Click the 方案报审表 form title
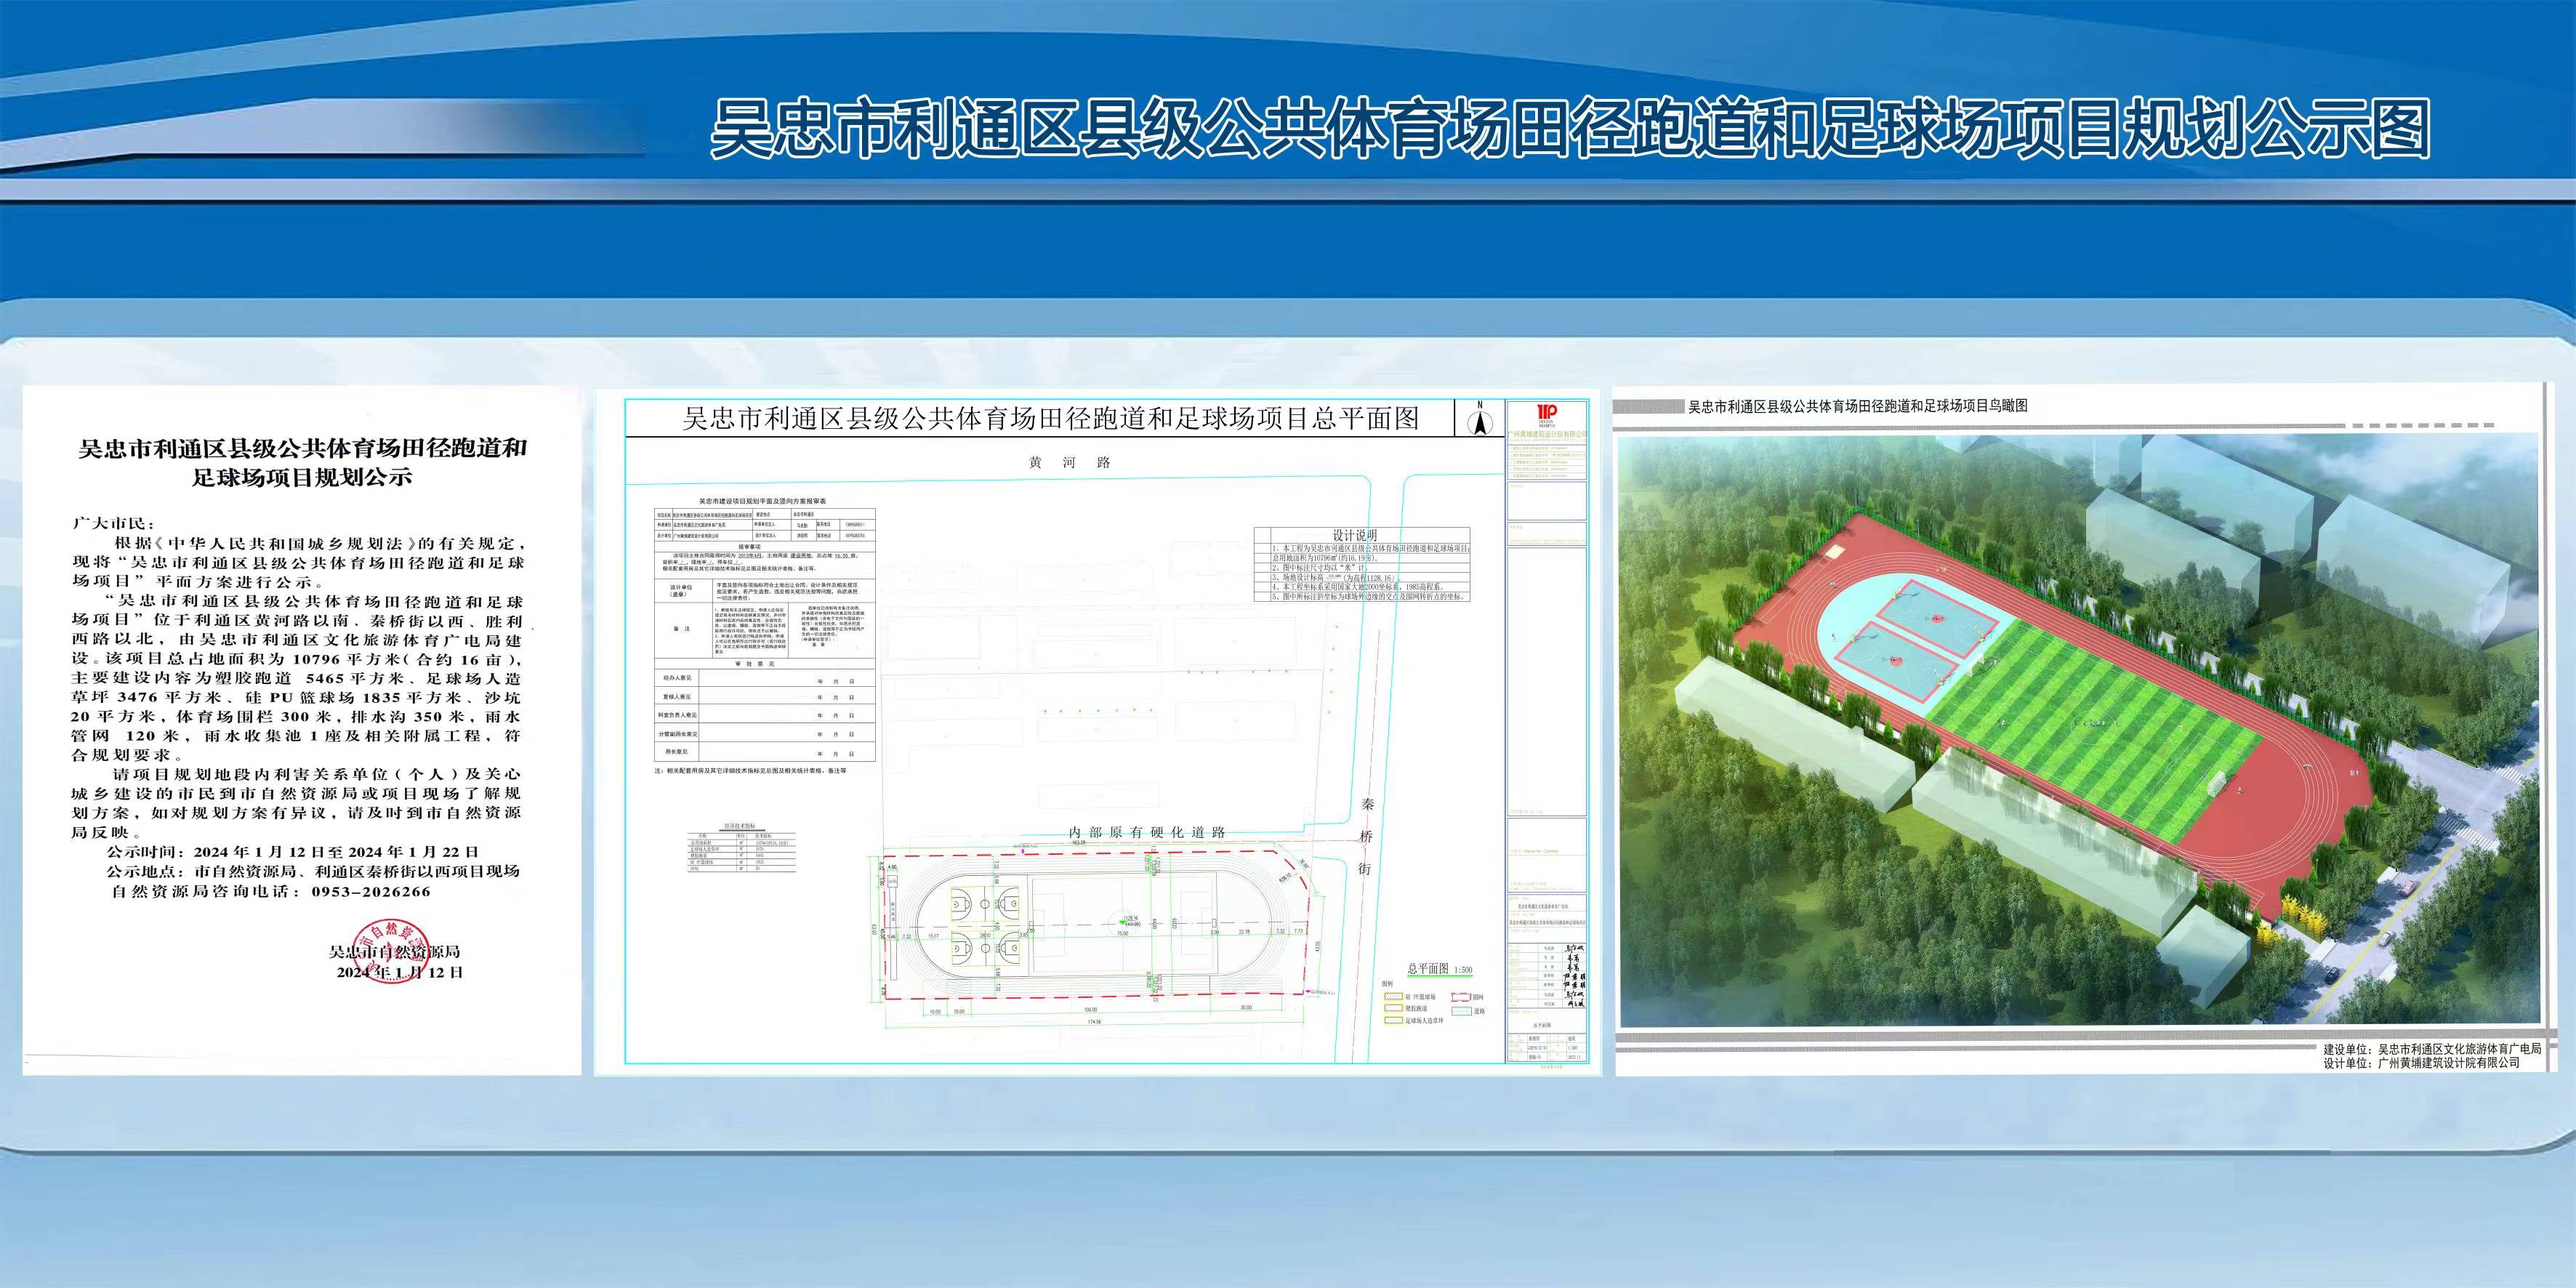 [763, 500]
